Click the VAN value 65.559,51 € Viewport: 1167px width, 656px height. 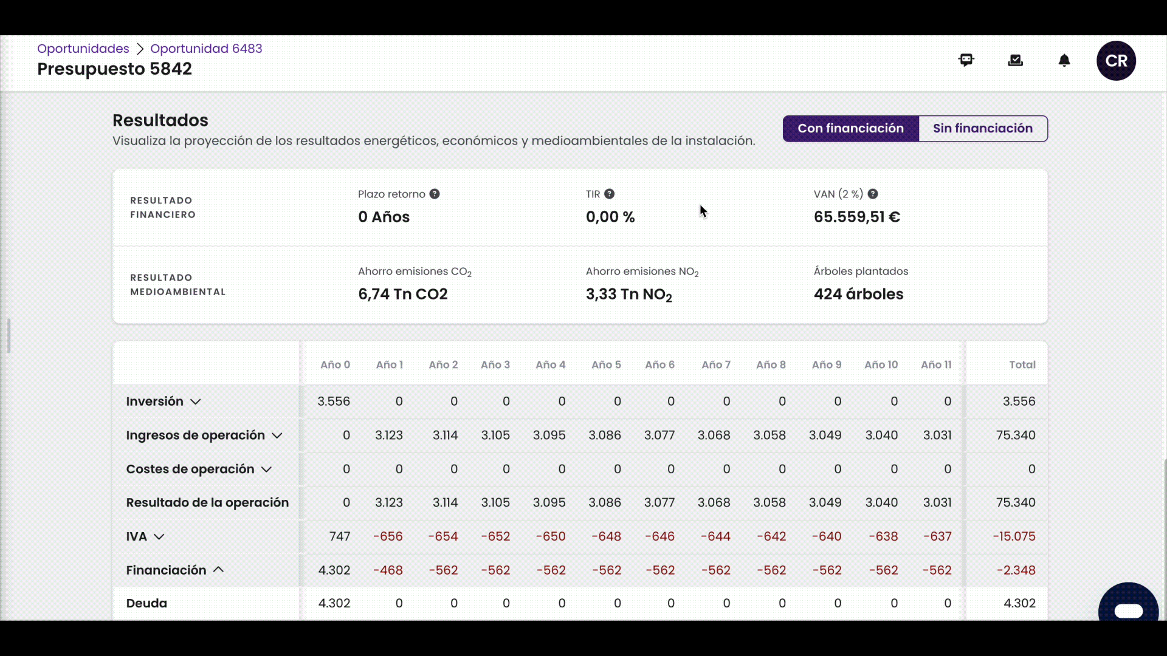[857, 217]
